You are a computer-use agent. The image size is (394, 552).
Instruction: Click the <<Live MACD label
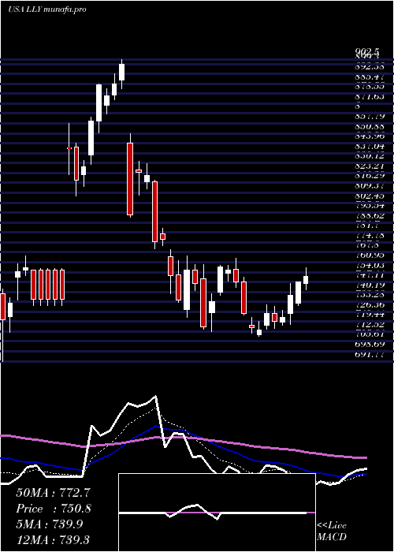tap(332, 531)
